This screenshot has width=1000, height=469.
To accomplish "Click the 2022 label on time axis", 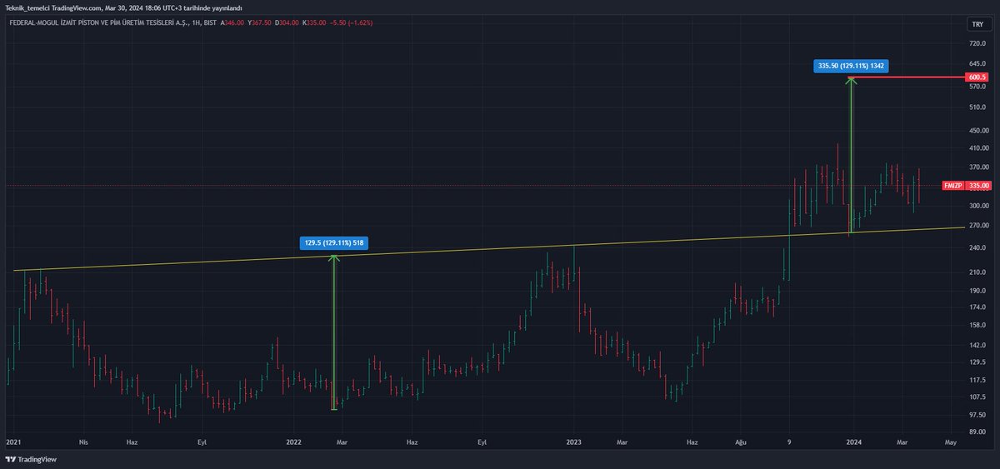I will pos(293,444).
